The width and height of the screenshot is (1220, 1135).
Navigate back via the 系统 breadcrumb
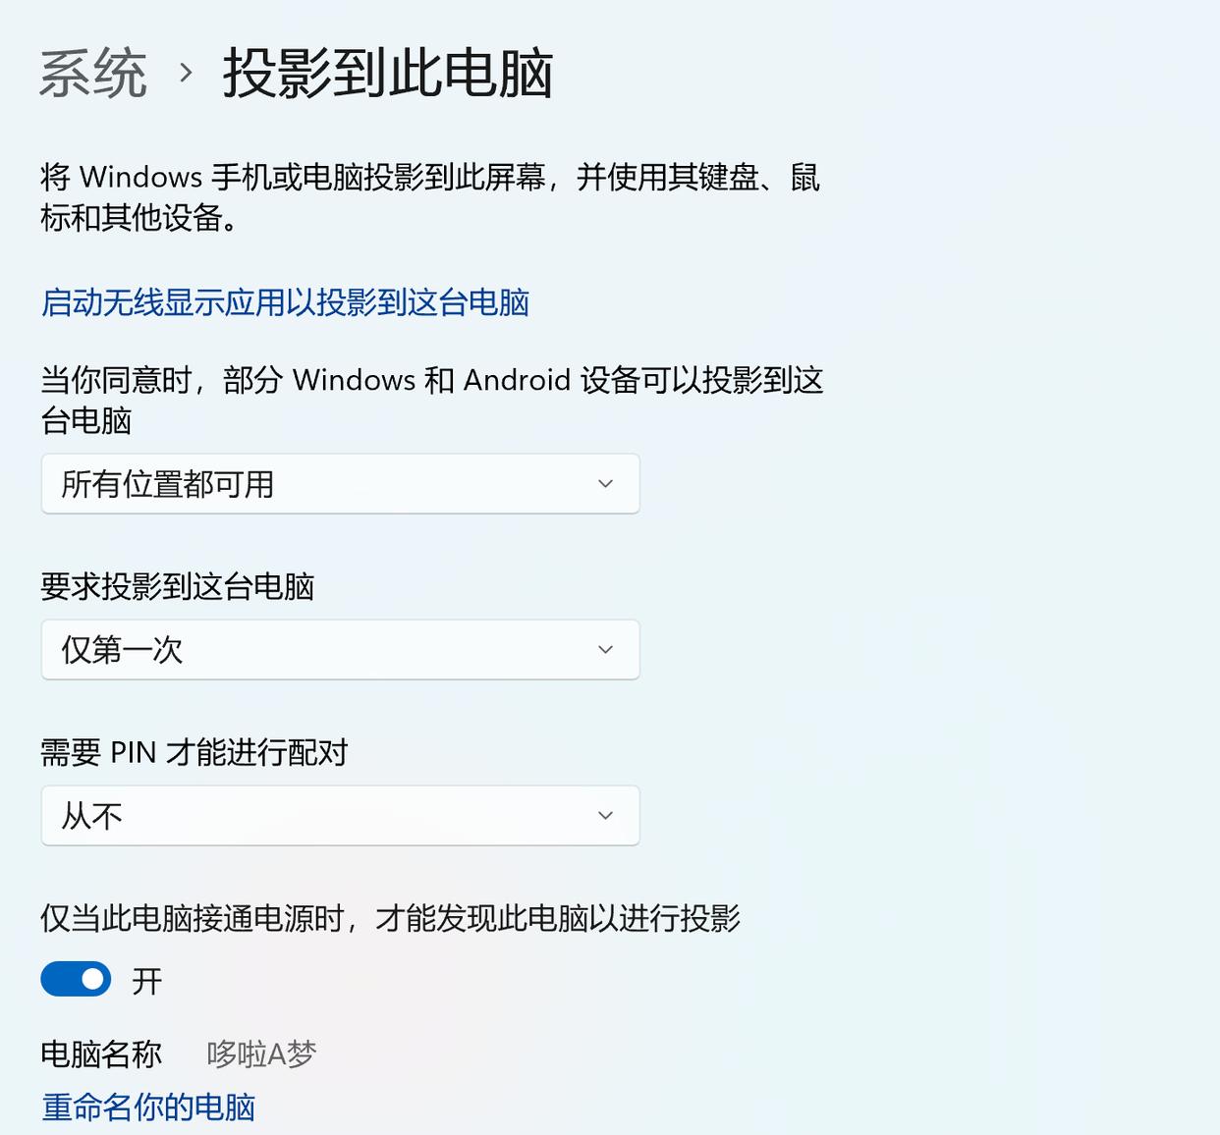tap(91, 74)
